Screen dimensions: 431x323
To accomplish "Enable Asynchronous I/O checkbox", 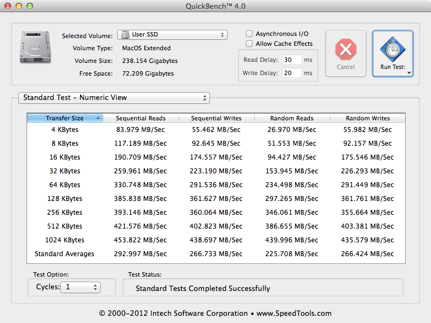I will (249, 34).
